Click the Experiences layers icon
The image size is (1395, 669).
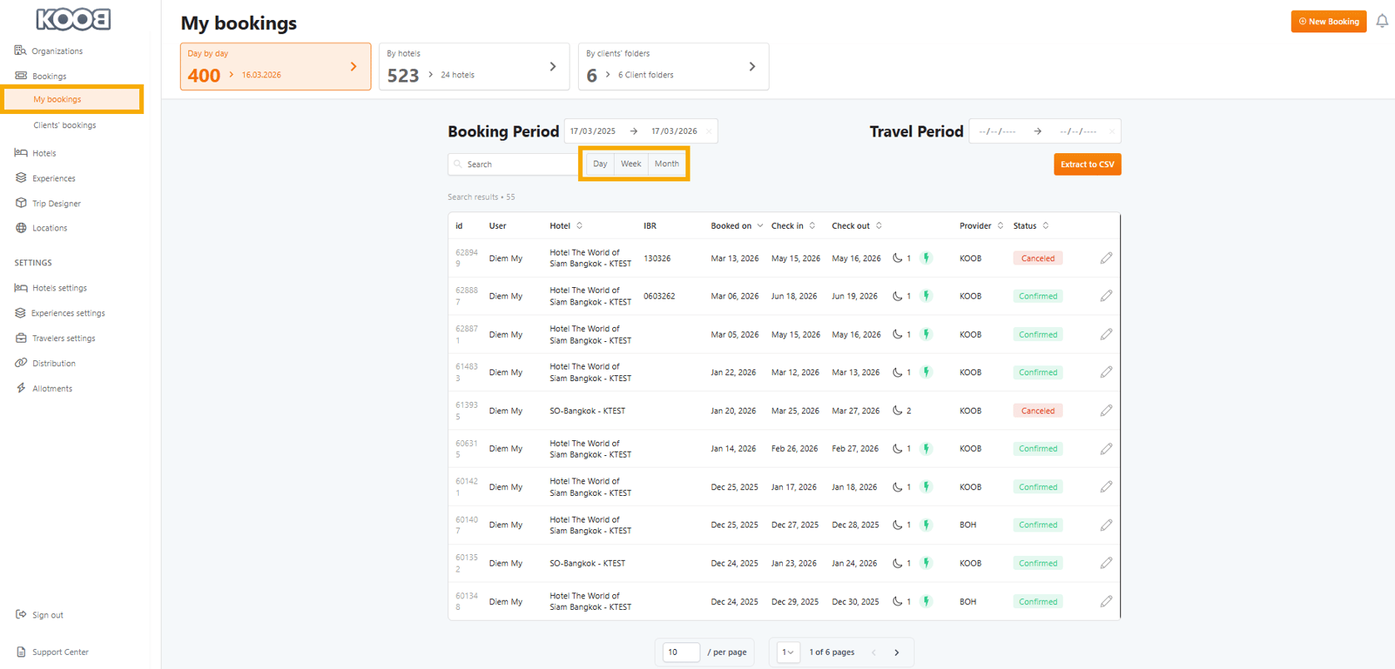(21, 178)
